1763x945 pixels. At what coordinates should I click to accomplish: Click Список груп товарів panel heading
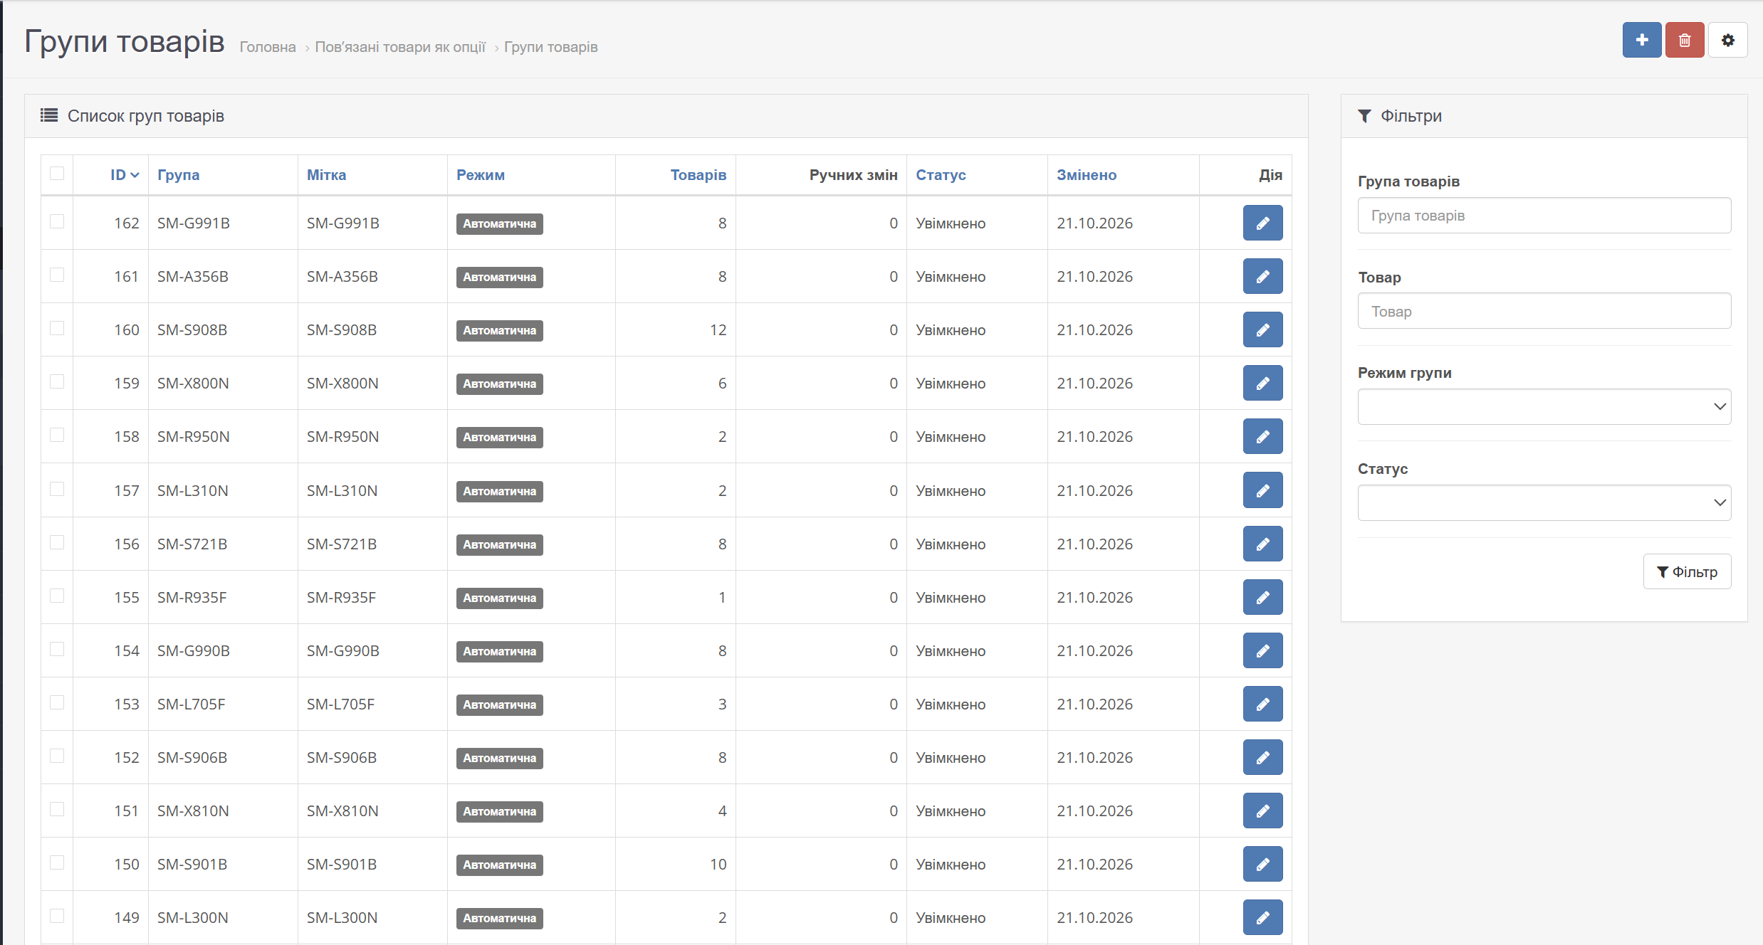[x=145, y=116]
